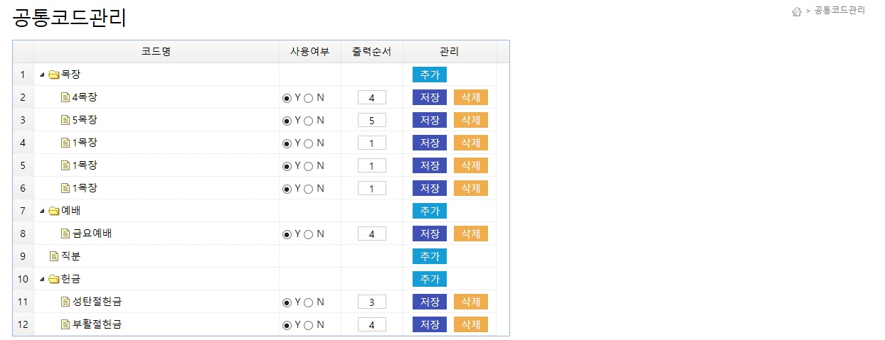Click the 코드명 column header

156,52
